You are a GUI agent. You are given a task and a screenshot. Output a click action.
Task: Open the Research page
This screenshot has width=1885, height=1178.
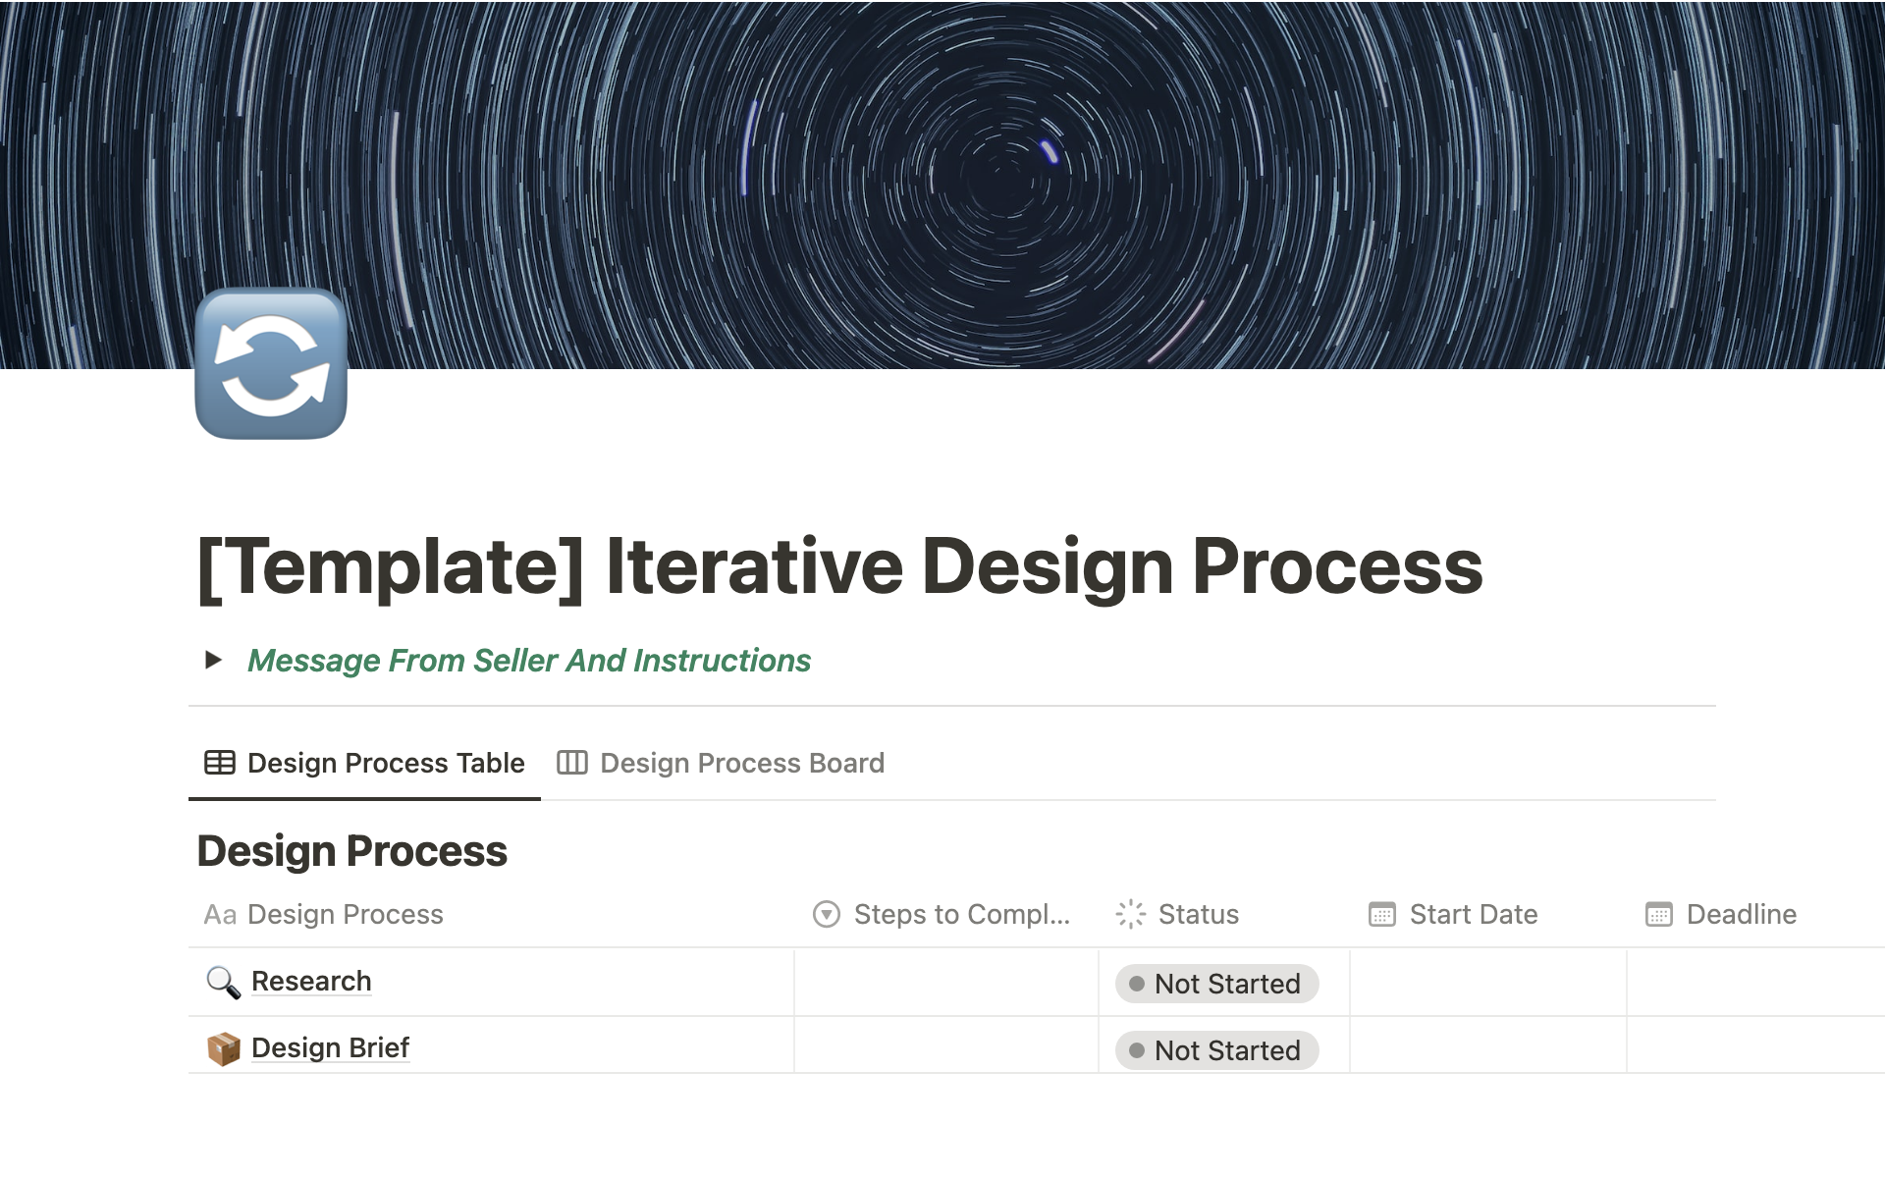pos(310,981)
